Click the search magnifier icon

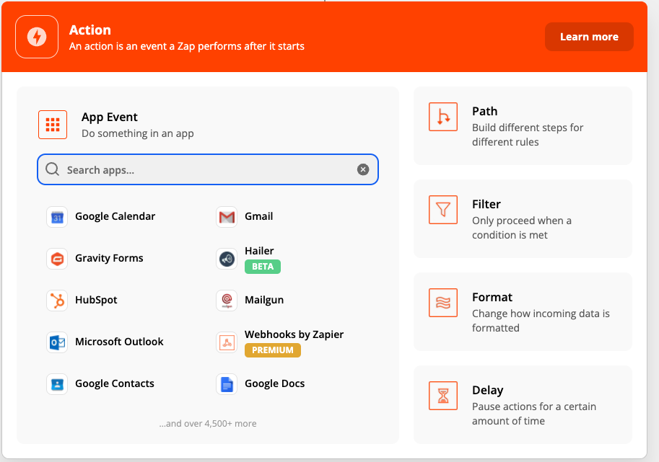[x=52, y=169]
